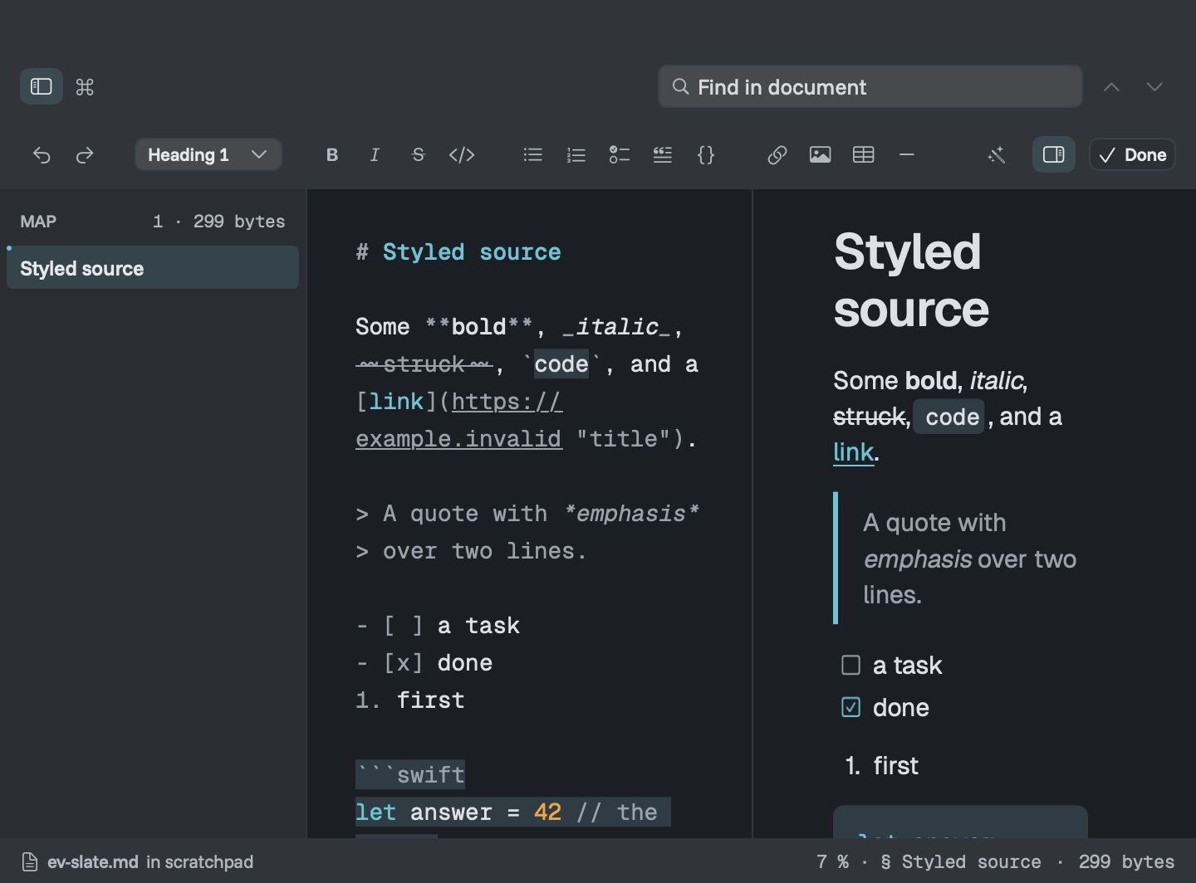Viewport: 1196px width, 883px height.
Task: Click the 7 % scroll position indicator
Action: [x=832, y=862]
